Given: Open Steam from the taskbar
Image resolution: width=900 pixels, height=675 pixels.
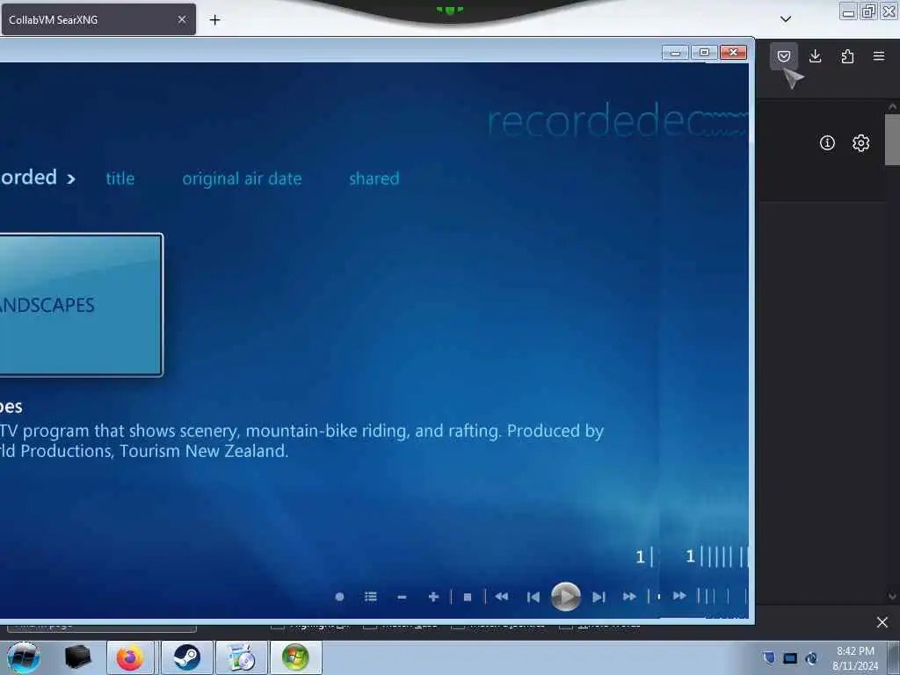Looking at the screenshot, I should pyautogui.click(x=186, y=657).
